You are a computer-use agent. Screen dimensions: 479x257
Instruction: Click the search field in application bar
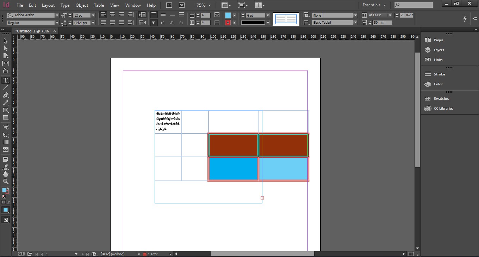point(413,5)
